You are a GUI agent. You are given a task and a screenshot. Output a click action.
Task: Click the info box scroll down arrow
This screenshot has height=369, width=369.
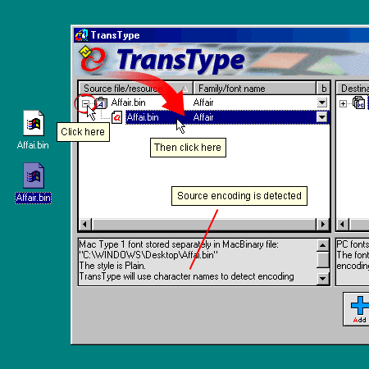[x=323, y=279]
